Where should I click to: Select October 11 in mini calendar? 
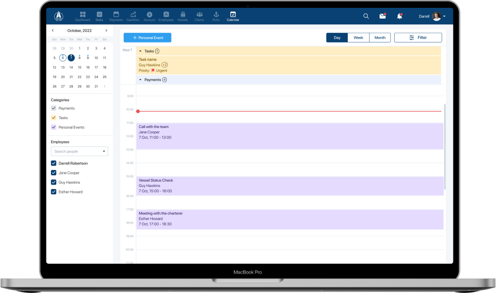point(104,58)
